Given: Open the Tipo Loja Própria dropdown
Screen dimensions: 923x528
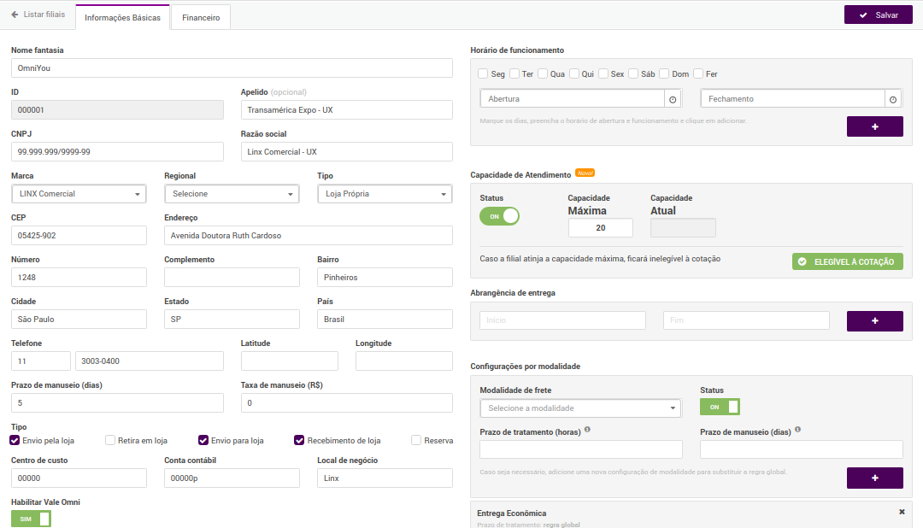Looking at the screenshot, I should (385, 194).
